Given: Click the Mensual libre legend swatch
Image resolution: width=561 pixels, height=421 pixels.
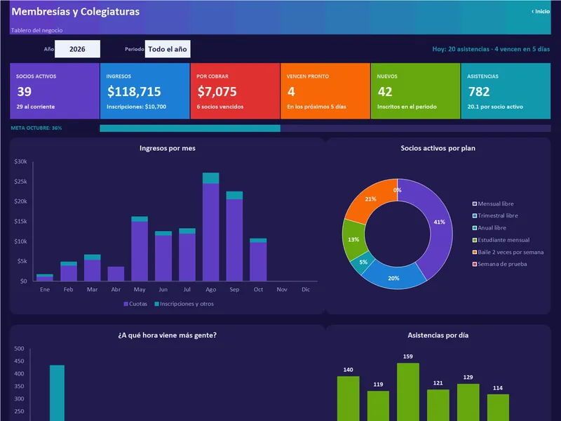Looking at the screenshot, I should [475, 203].
